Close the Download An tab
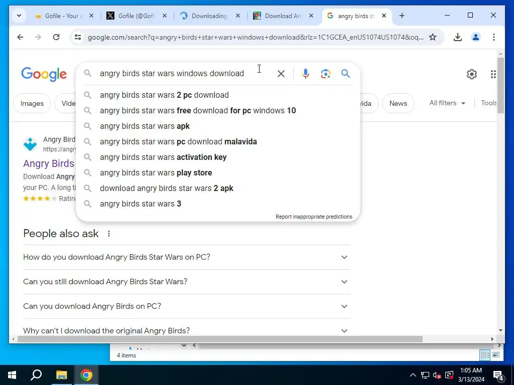Image resolution: width=514 pixels, height=385 pixels. coord(311,16)
